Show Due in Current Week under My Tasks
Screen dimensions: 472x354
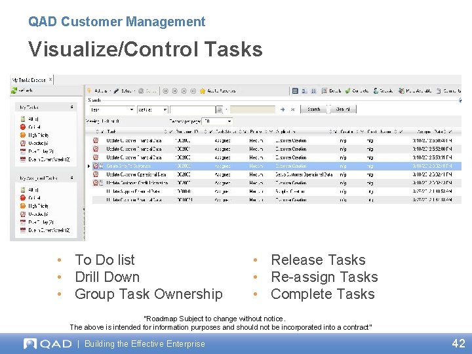point(45,159)
